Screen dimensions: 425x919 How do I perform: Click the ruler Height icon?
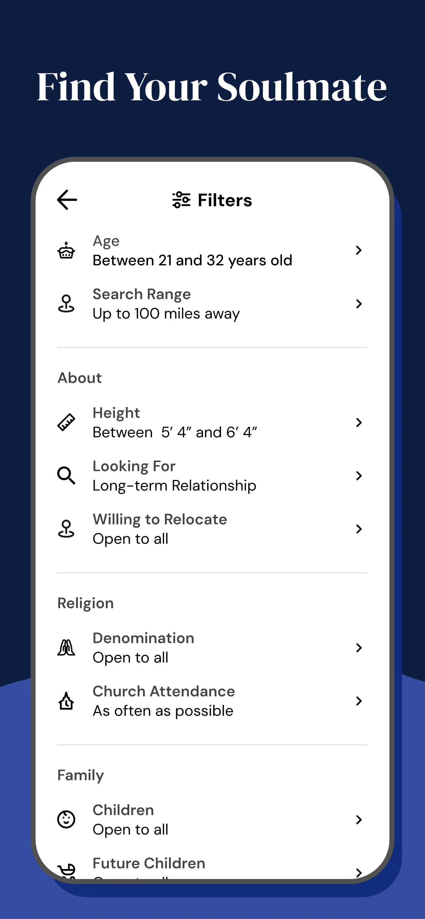click(x=66, y=423)
